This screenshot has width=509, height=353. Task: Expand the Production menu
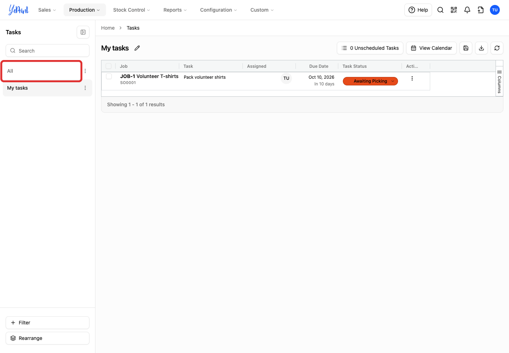tap(84, 10)
